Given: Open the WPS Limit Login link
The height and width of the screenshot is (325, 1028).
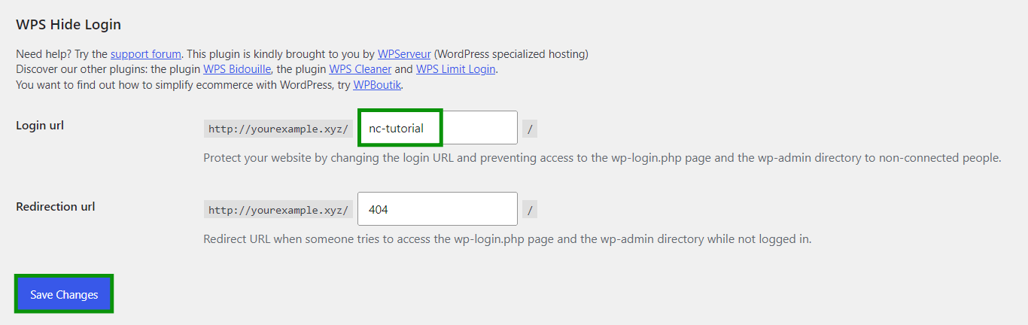Looking at the screenshot, I should 456,69.
